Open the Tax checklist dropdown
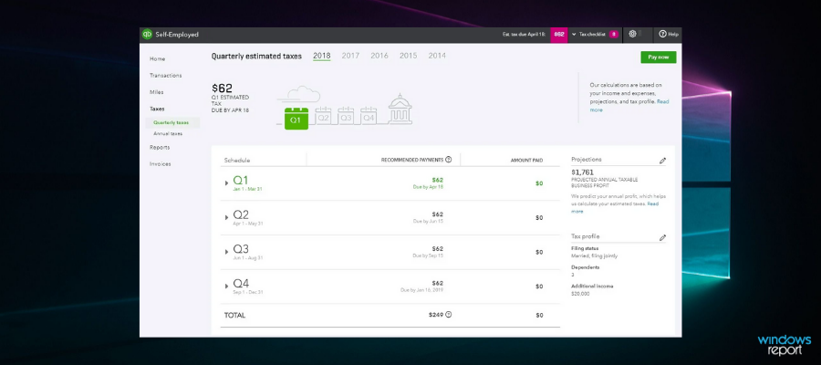The image size is (821, 365). (x=588, y=35)
